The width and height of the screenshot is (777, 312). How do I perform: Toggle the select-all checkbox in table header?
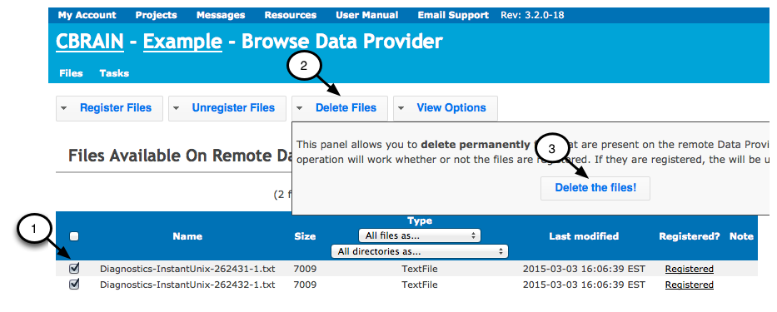pos(74,237)
